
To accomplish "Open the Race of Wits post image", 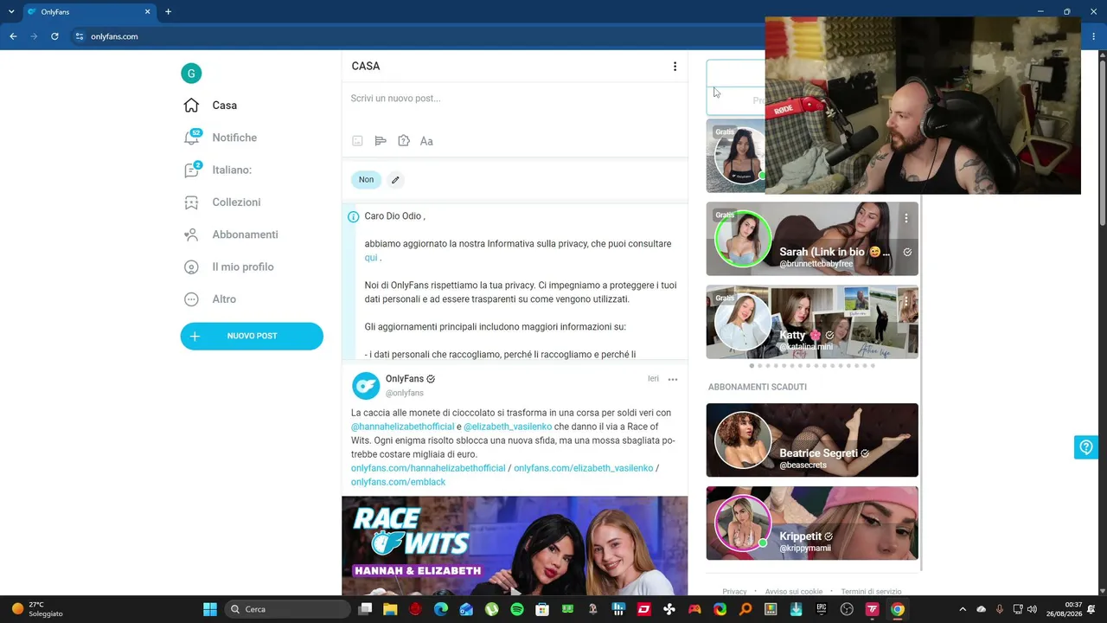I will [515, 546].
